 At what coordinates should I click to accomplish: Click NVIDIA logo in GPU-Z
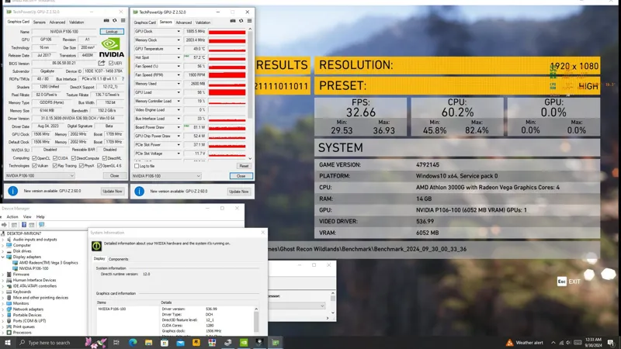[111, 47]
